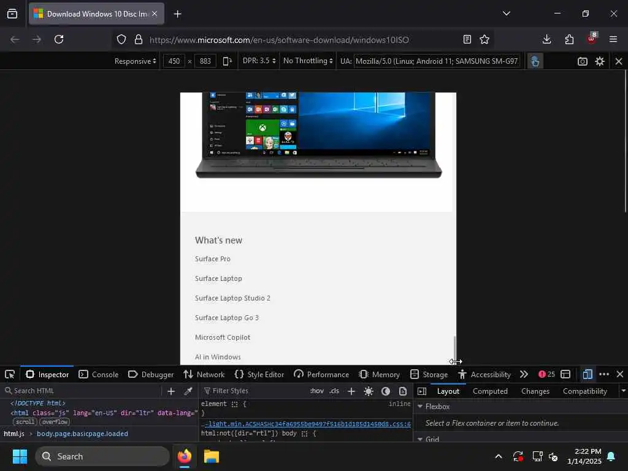Reload the current page
Screen dimensions: 628x471
click(x=59, y=39)
